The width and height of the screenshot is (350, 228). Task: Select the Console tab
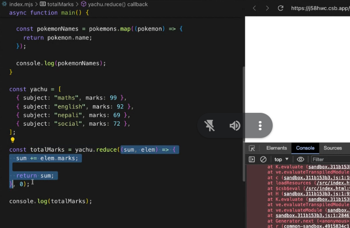[305, 148]
